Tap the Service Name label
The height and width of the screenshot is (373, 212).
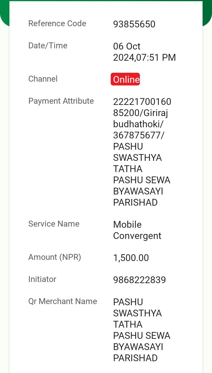click(x=54, y=224)
